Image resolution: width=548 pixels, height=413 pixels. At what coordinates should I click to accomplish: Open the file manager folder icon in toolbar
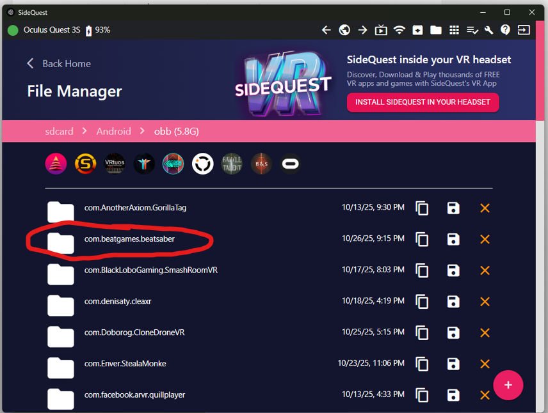pyautogui.click(x=435, y=30)
